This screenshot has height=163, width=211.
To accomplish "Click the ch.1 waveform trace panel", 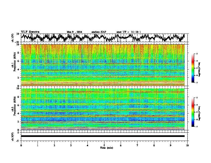I will [104, 38].
